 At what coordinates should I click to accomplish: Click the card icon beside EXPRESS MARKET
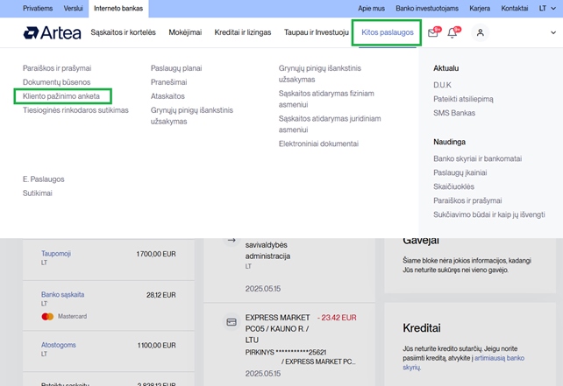pos(232,322)
